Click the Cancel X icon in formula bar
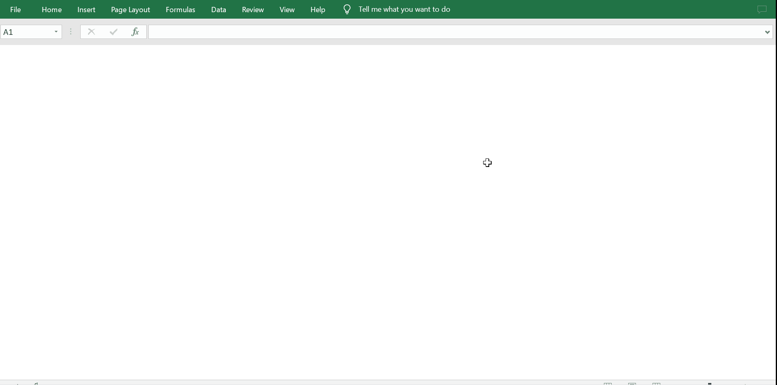Screen dimensions: 777x385 tap(92, 32)
